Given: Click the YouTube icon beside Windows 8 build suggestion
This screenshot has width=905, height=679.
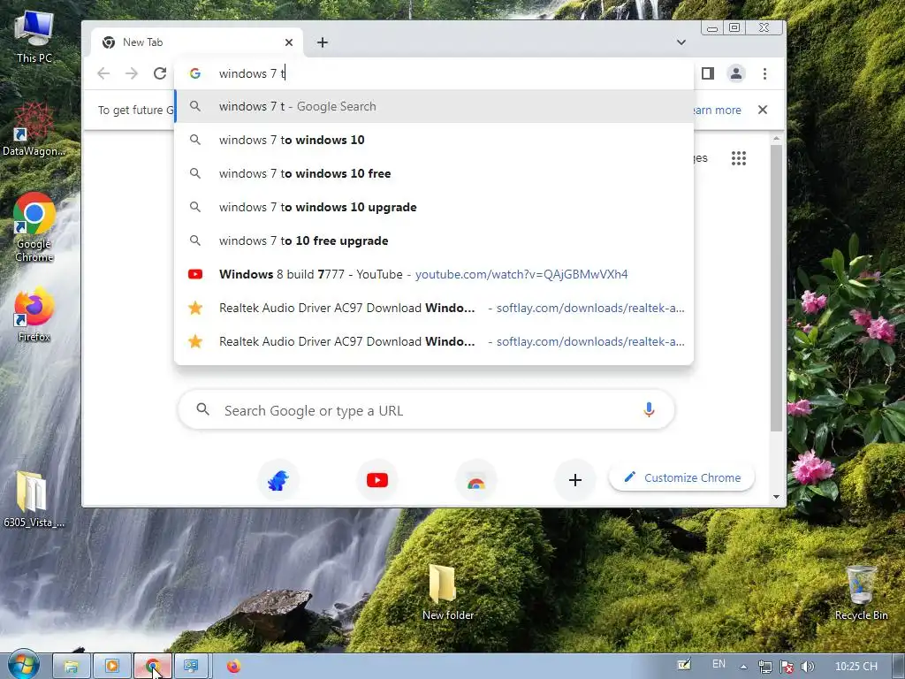Looking at the screenshot, I should point(195,274).
